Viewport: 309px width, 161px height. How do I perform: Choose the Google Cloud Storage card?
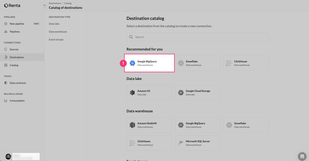(x=197, y=93)
